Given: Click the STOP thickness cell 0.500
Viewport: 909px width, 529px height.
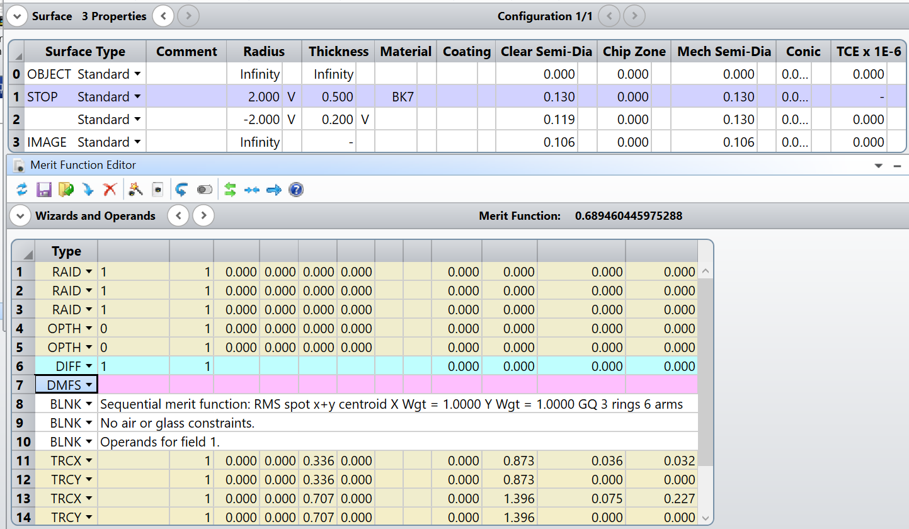Looking at the screenshot, I should pyautogui.click(x=329, y=97).
